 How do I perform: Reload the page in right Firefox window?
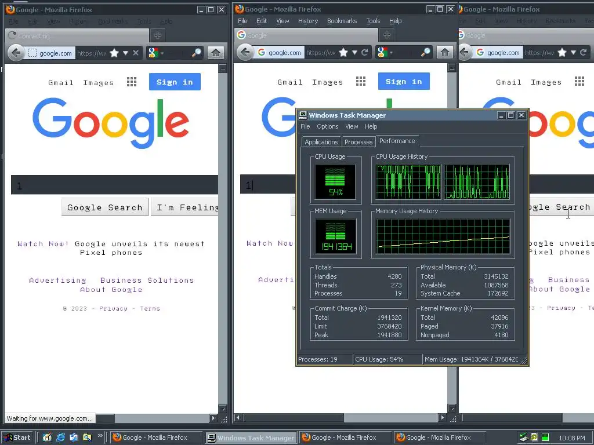[584, 52]
